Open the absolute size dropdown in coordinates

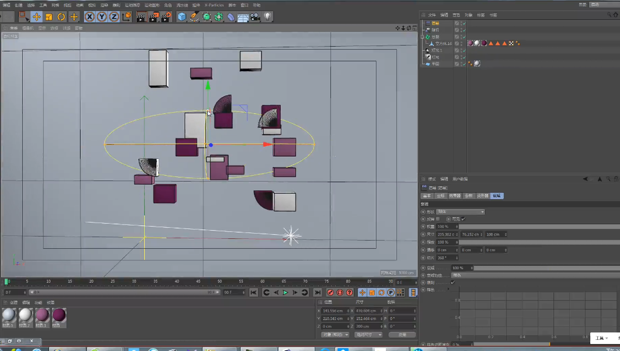pos(368,335)
